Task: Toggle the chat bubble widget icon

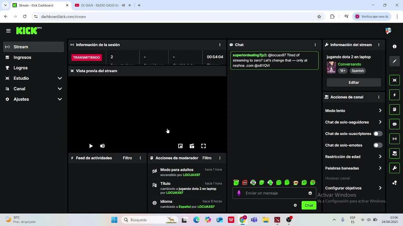Action: pyautogui.click(x=394, y=124)
